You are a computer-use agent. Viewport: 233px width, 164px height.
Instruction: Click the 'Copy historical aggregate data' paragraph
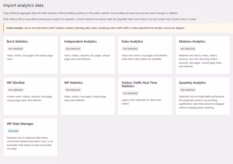point(90,13)
